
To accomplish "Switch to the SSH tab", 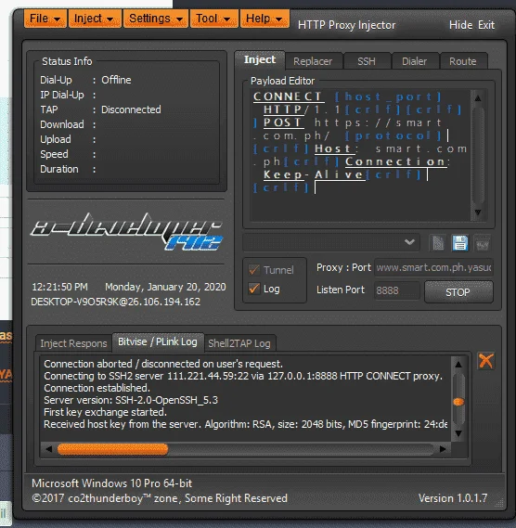I will [367, 61].
